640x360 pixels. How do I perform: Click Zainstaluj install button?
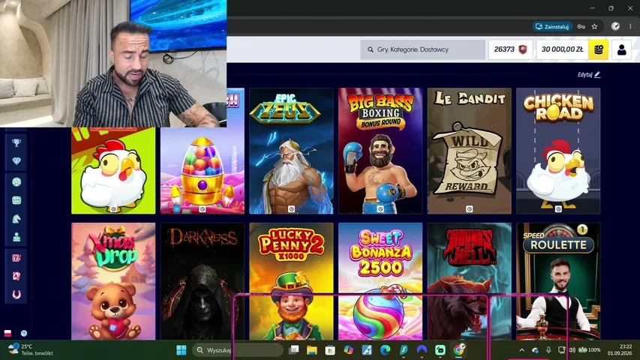(x=552, y=26)
